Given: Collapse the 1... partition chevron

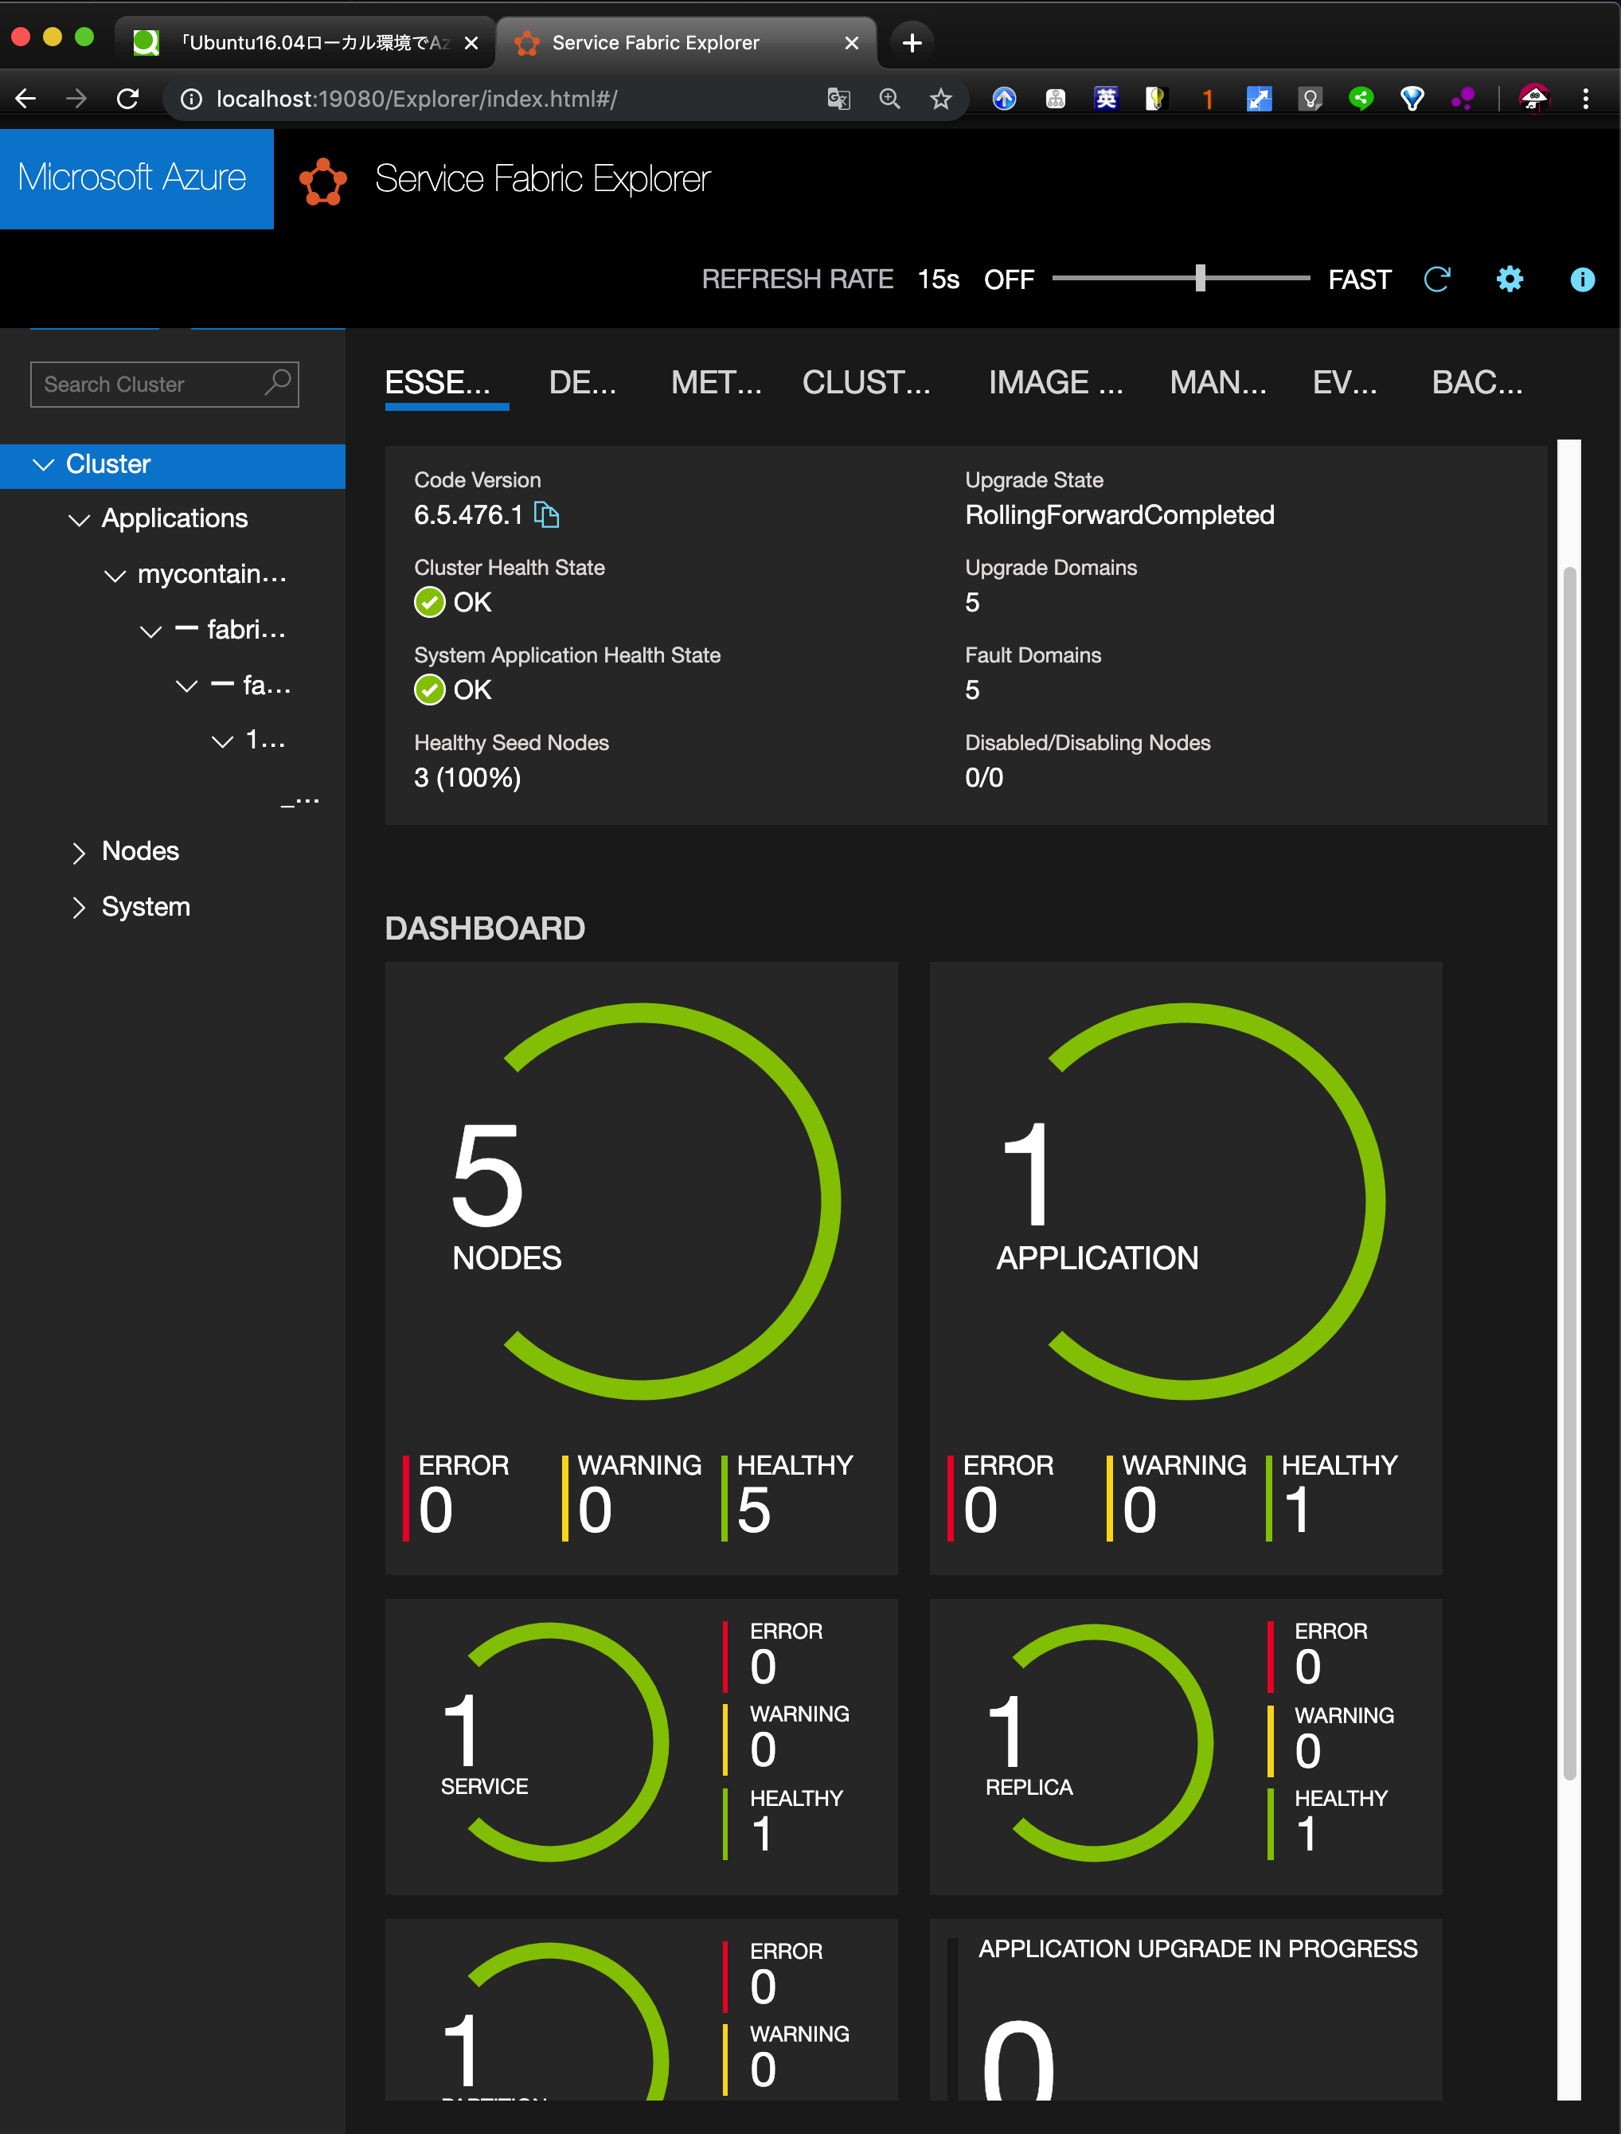Looking at the screenshot, I should tap(222, 741).
